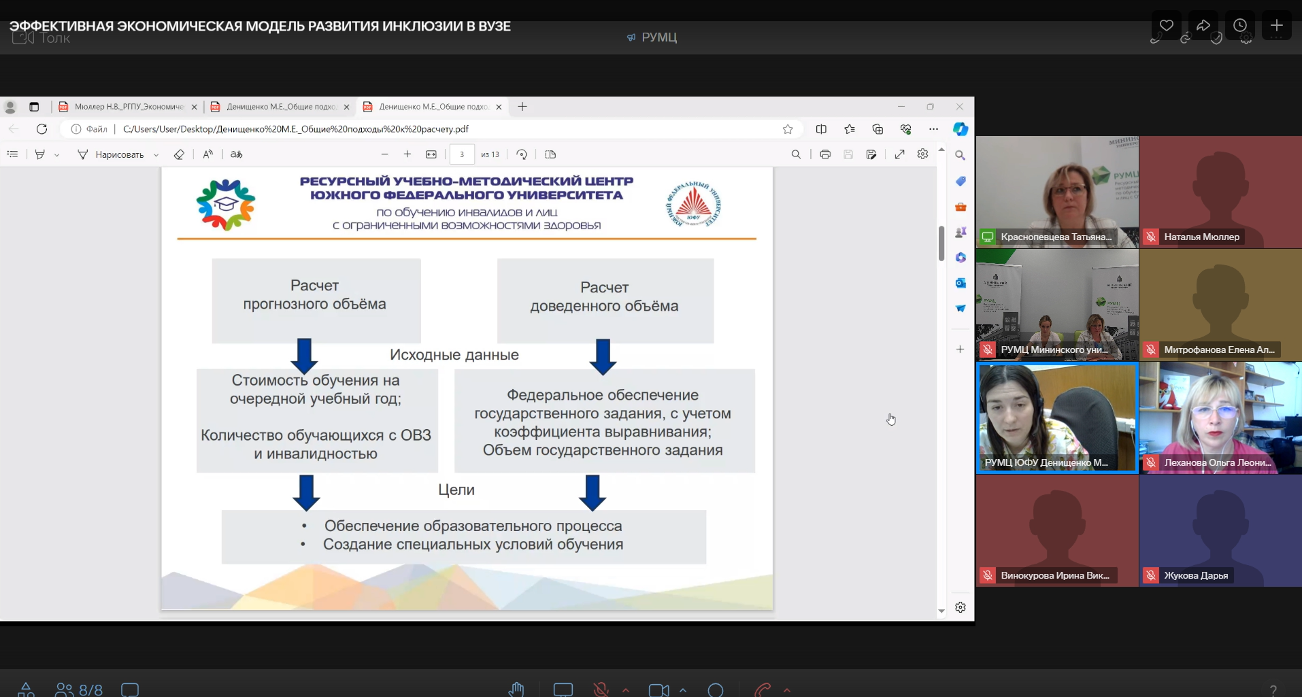Toggle the muted microphone button
Viewport: 1302px width, 697px height.
click(601, 690)
